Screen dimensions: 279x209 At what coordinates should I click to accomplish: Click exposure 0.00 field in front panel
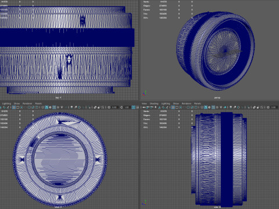tap(115, 107)
